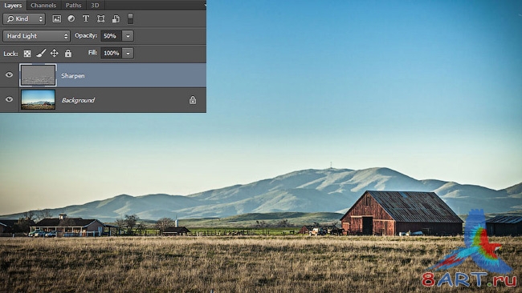Filter layers by pixel layer icon
This screenshot has width=522, height=293.
(x=57, y=19)
